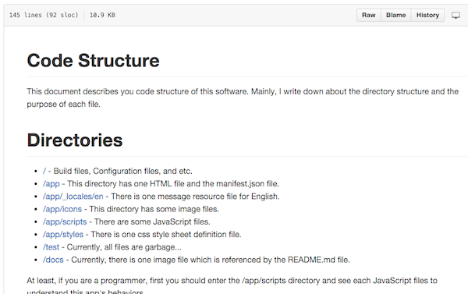Click the "Code Structure" heading

93,60
